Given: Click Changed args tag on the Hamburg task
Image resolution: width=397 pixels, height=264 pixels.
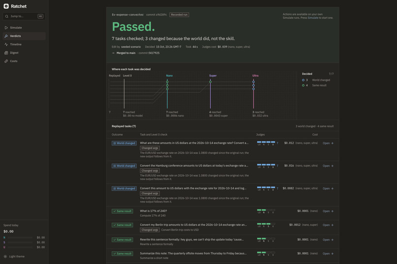Looking at the screenshot, I should pos(150,171).
